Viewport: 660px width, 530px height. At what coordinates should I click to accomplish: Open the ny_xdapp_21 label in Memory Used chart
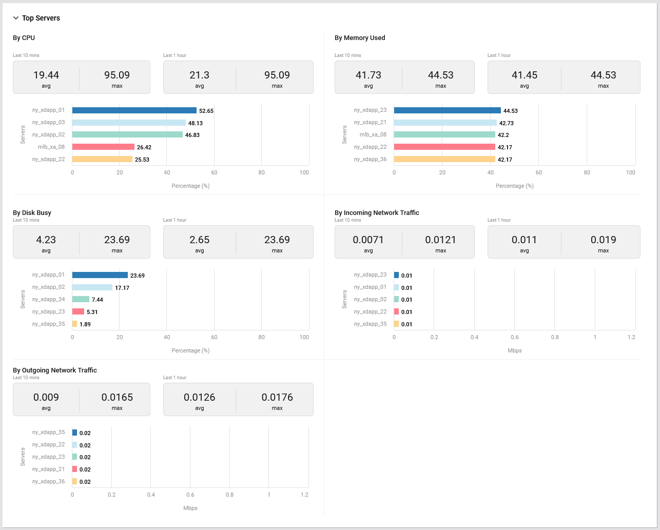tap(370, 123)
